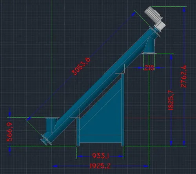Select the 3053,6 diagonal length dimension
The height and width of the screenshot is (174, 196).
[x=81, y=66]
